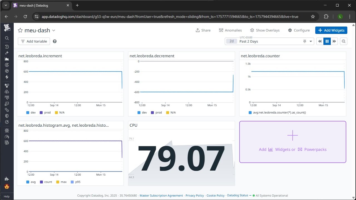Click the pin icon in time selector
This screenshot has width=356, height=200.
tap(305, 41)
